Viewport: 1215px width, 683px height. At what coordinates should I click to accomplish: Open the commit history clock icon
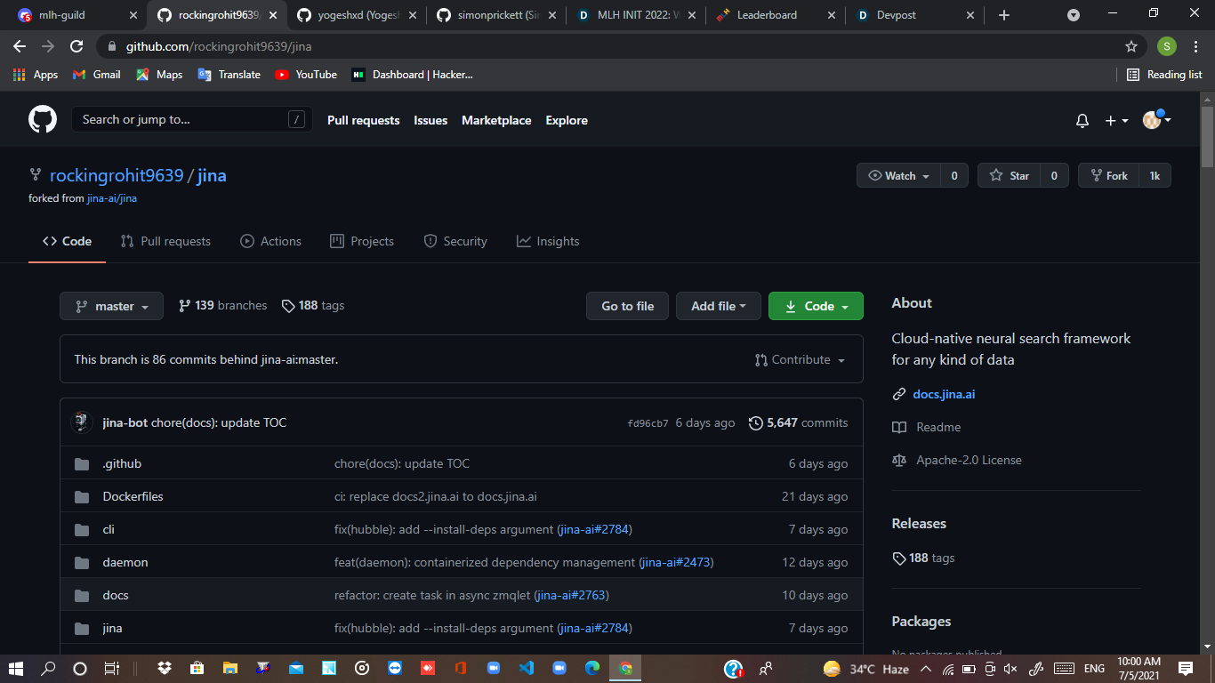(x=756, y=423)
